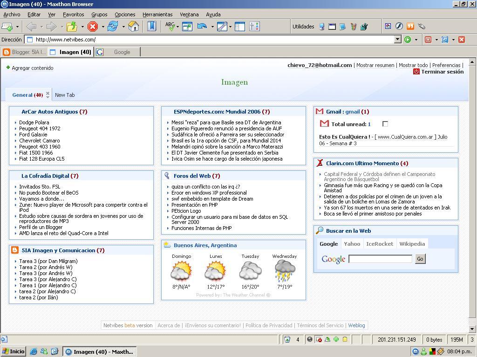
Task: Open dropdown arrow below General tab close
Action: point(48,97)
